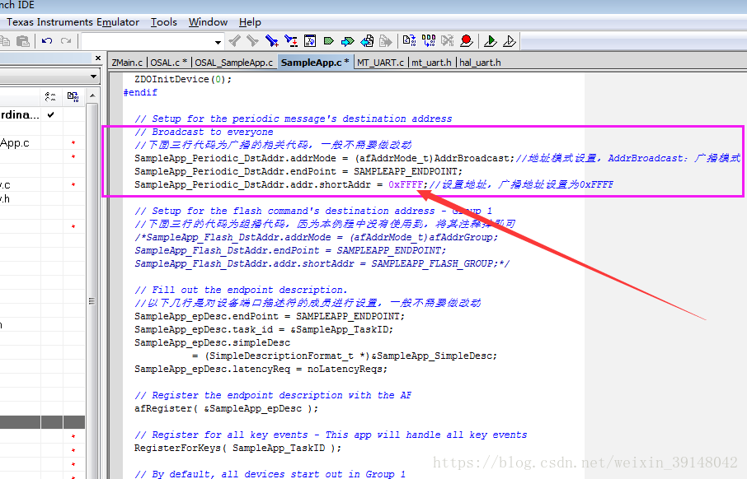Click the Find Previous toolbar icon
The width and height of the screenshot is (747, 479).
click(234, 41)
